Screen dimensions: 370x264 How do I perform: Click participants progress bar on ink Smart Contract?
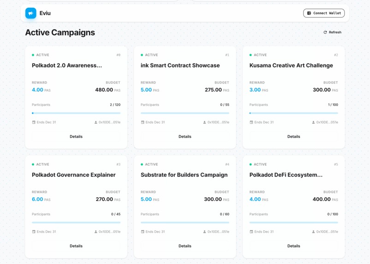(185, 113)
